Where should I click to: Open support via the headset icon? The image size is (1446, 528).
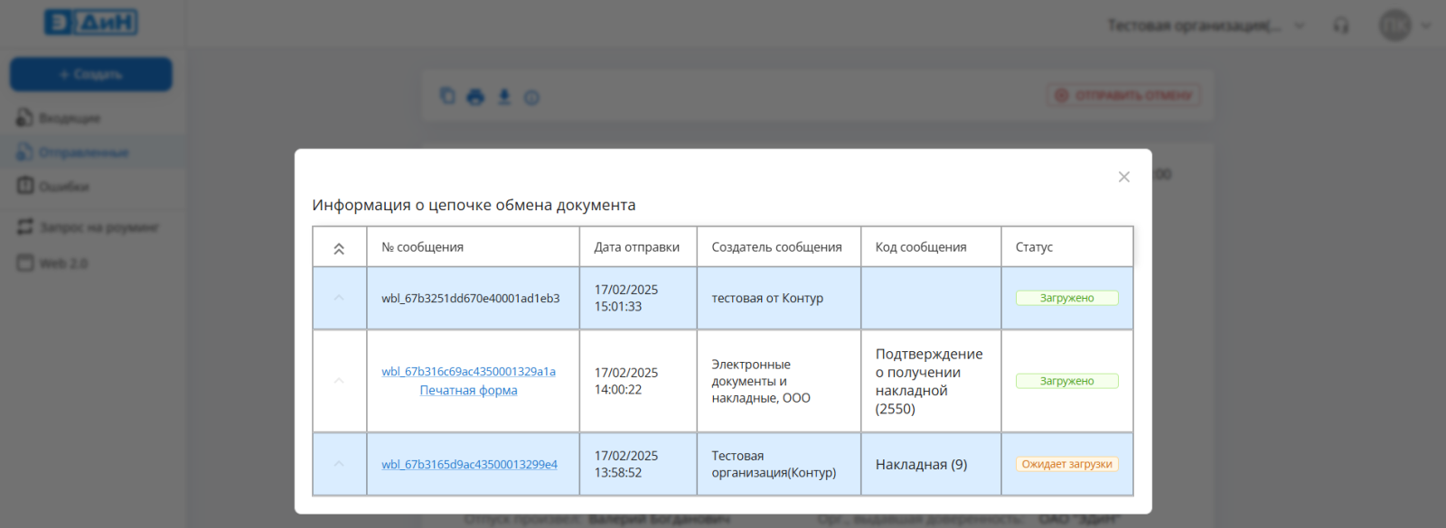click(x=1341, y=25)
